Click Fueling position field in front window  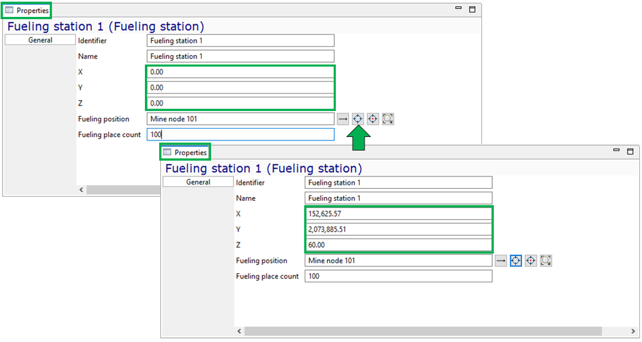point(399,261)
